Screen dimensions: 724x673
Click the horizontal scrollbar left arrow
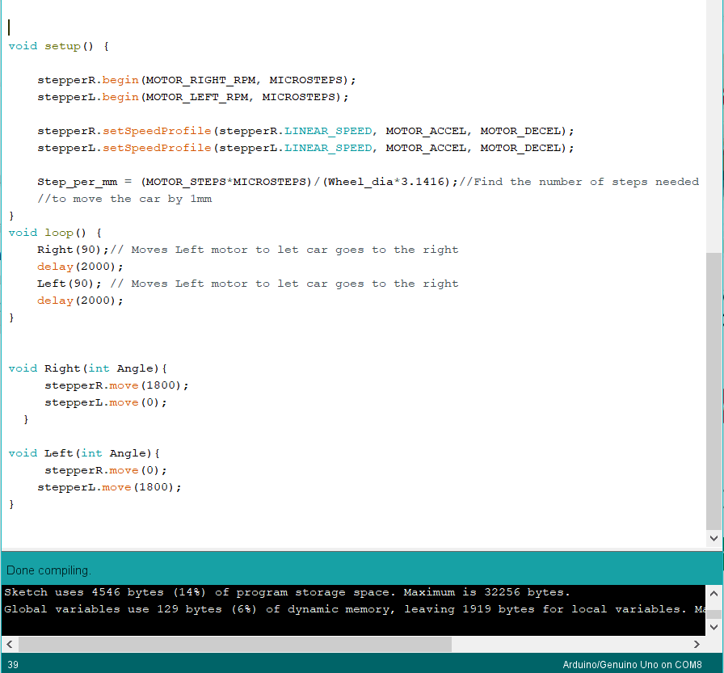click(x=9, y=644)
